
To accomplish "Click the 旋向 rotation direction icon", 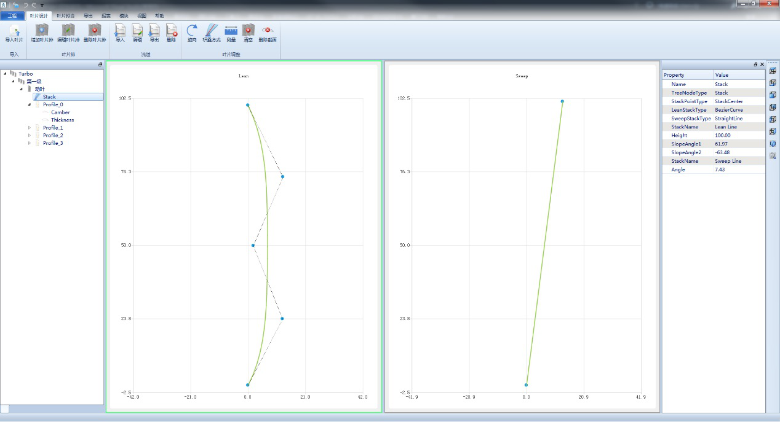I will tap(192, 30).
